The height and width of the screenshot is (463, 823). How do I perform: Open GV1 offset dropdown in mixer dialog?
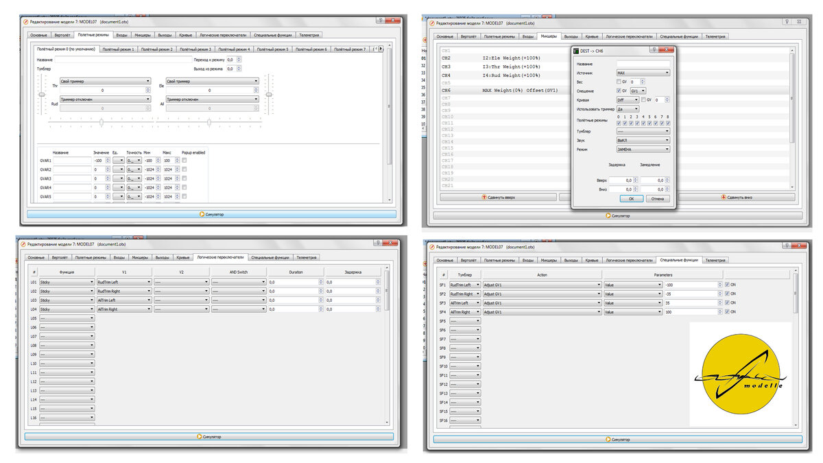point(638,91)
